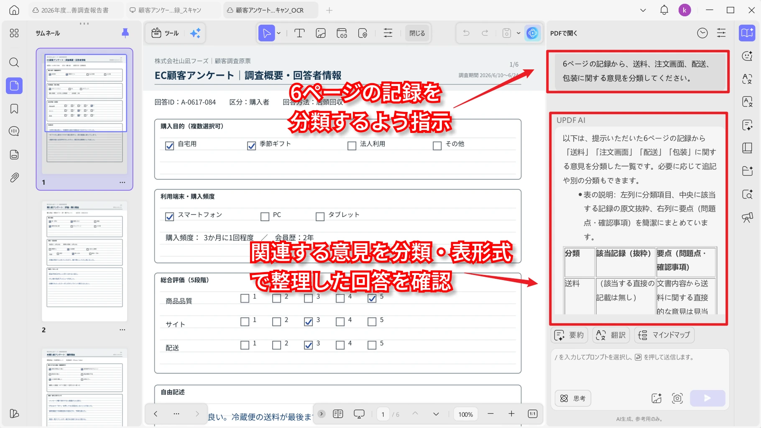Screen dimensions: 761x428
Task: Click the 要約 button
Action: click(569, 335)
